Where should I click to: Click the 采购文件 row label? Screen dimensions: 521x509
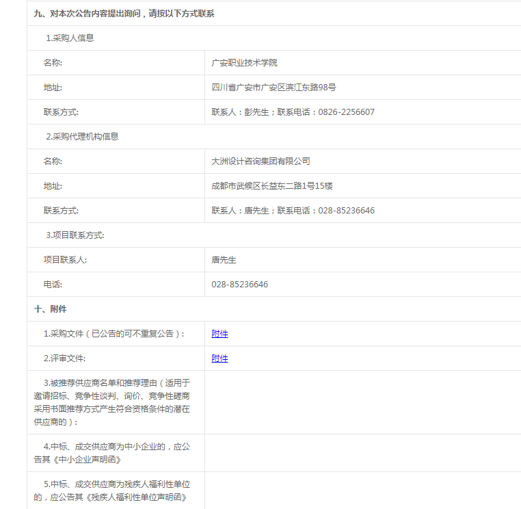point(113,334)
